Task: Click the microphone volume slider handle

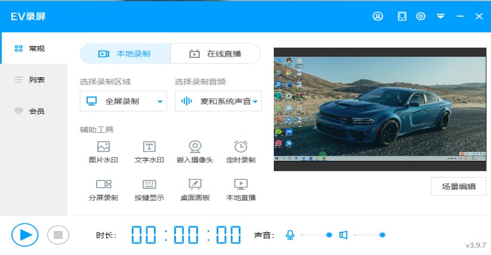Action: pyautogui.click(x=329, y=235)
